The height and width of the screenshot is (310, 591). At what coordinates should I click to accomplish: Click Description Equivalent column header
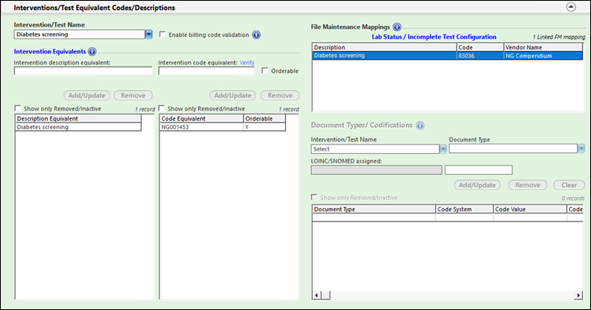[78, 119]
